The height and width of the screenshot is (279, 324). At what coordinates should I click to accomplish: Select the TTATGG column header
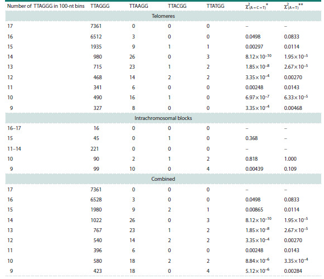coord(215,6)
